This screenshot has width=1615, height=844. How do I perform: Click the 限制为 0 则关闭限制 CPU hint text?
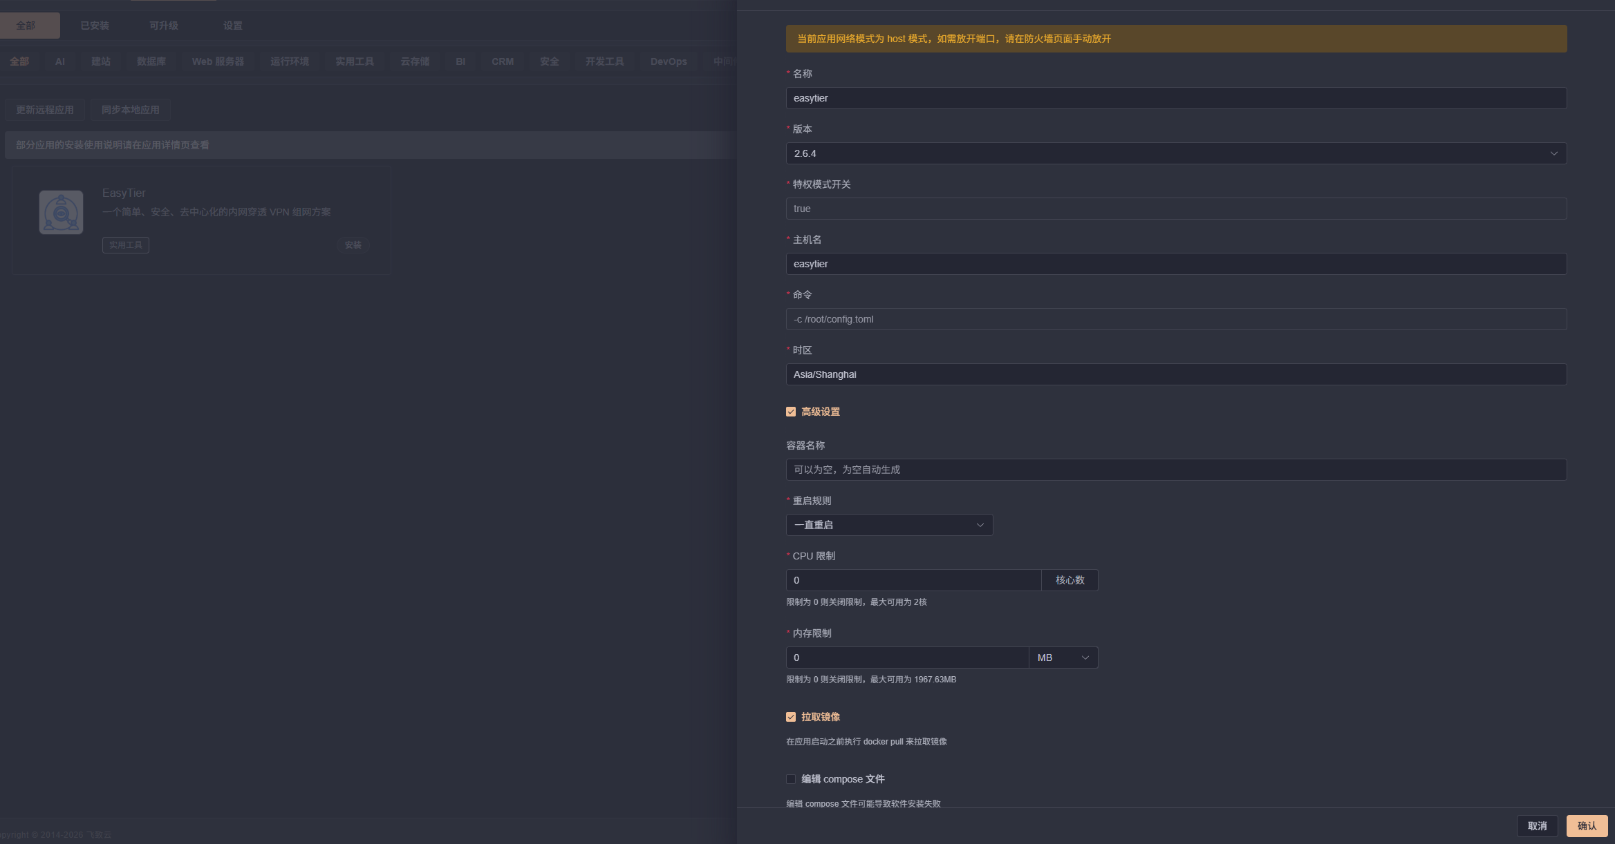click(x=856, y=602)
